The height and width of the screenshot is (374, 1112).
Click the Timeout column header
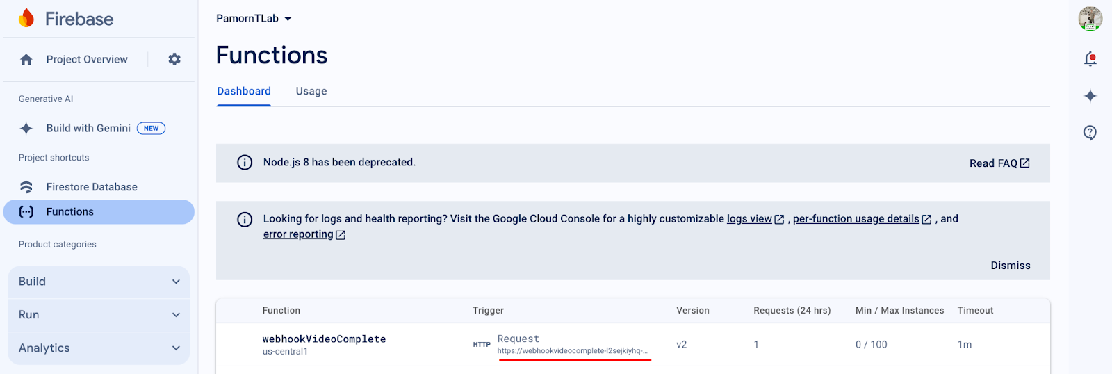pyautogui.click(x=976, y=311)
